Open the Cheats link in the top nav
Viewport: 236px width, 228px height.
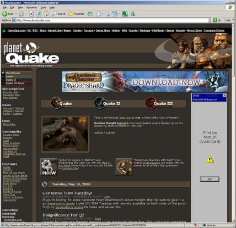pyautogui.click(x=77, y=30)
